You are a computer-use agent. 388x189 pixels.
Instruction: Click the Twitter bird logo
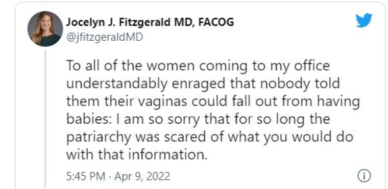(x=363, y=20)
